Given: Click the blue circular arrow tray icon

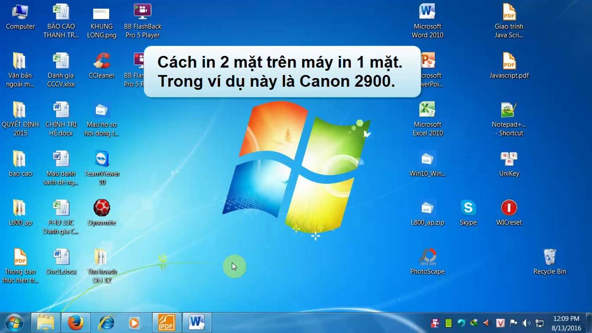Looking at the screenshot, I should coord(461,323).
